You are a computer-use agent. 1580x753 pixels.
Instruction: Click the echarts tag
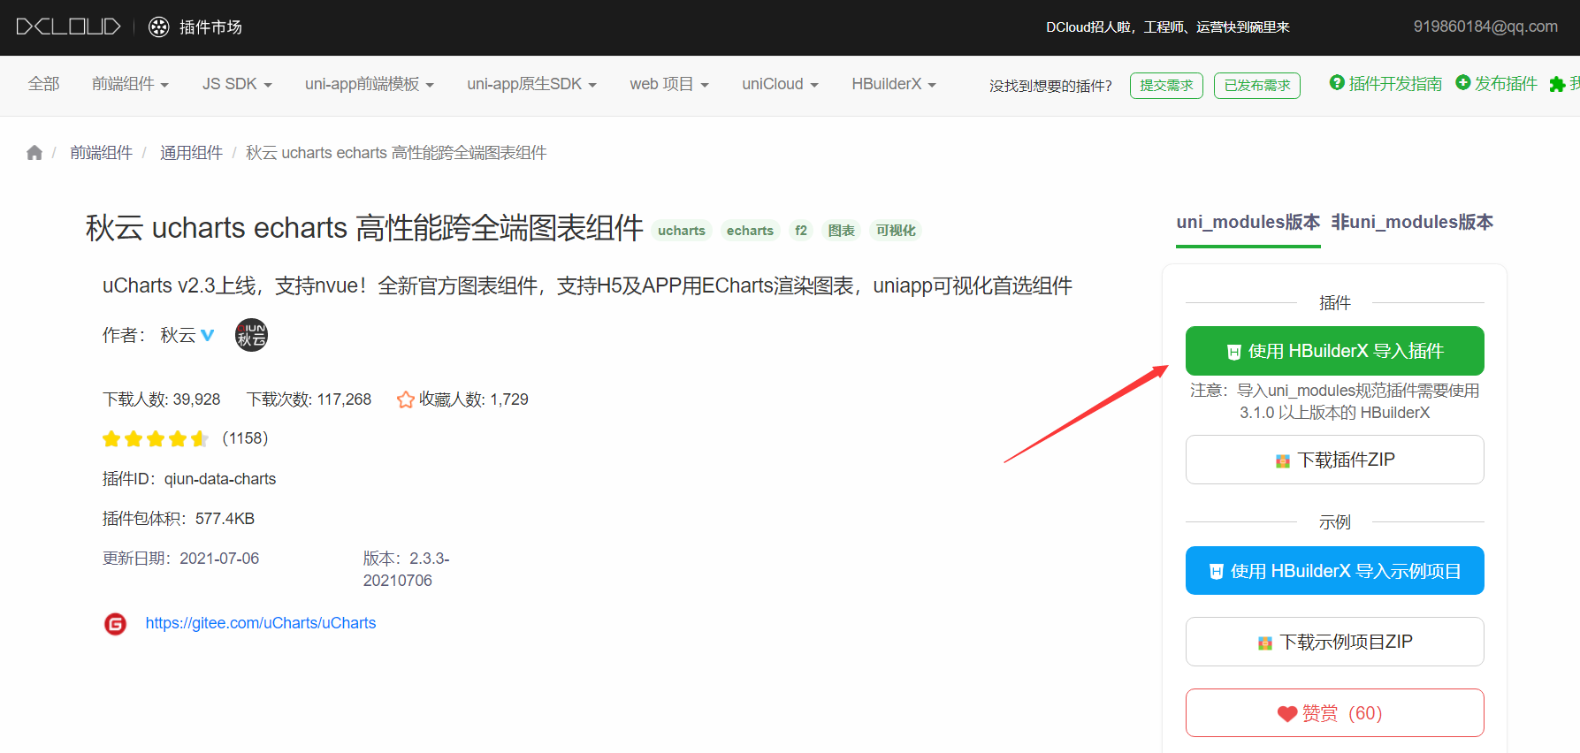click(750, 231)
